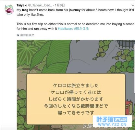Click the red mailbox in the game image
This screenshot has height=130, width=135.
(x=129, y=106)
